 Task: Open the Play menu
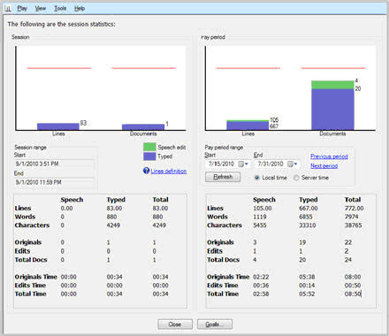(x=22, y=9)
